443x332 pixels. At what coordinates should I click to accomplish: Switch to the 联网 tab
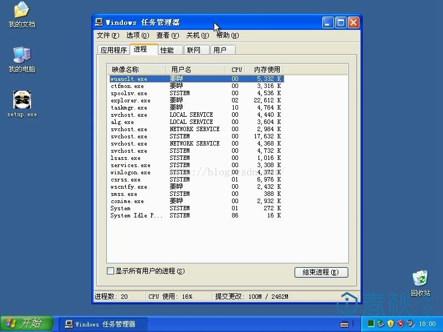click(197, 50)
